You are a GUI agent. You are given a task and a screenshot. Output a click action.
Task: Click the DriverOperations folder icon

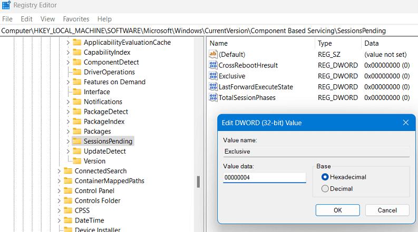coord(77,72)
